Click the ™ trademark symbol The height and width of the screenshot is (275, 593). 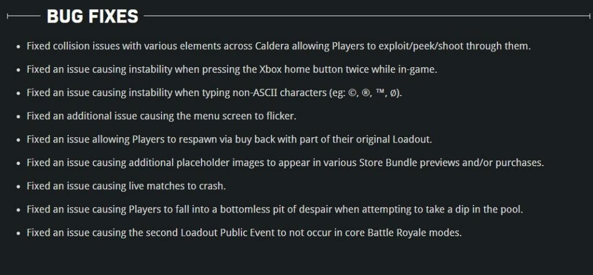(379, 92)
